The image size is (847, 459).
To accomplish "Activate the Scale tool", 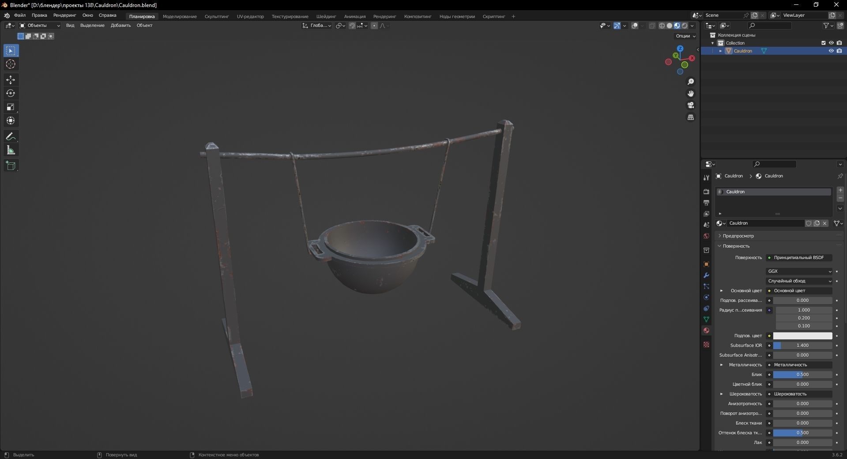I will tap(11, 107).
